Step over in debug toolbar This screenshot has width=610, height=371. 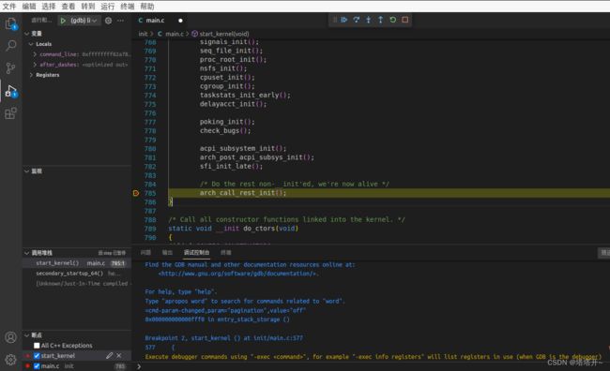[356, 20]
